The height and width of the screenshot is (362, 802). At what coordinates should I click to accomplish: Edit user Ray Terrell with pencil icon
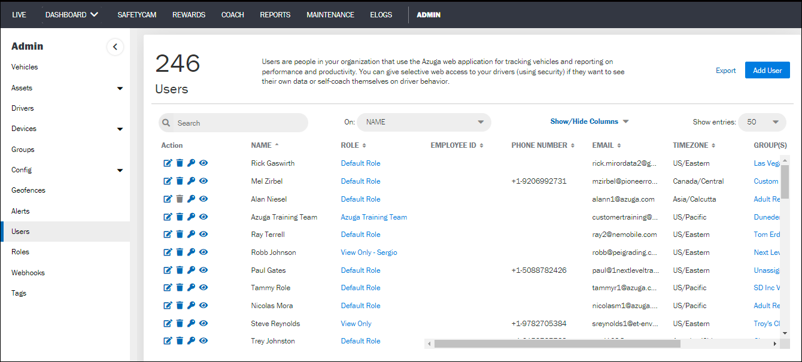pos(168,235)
